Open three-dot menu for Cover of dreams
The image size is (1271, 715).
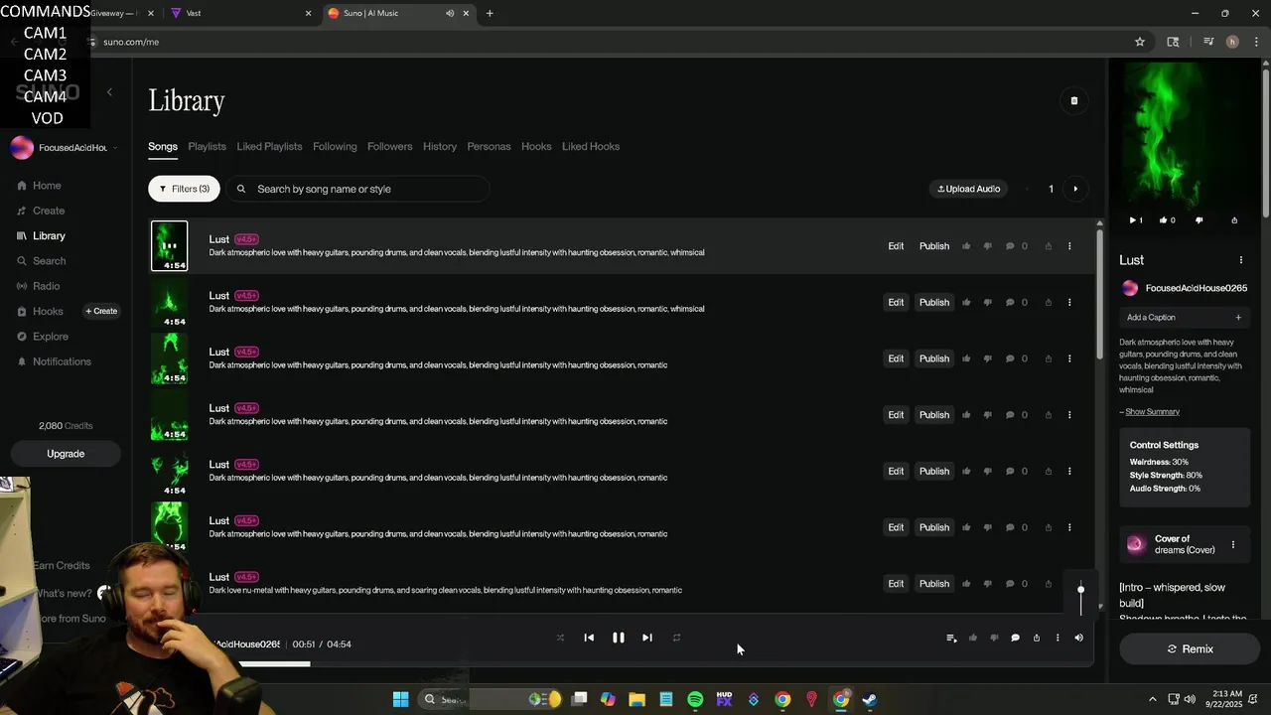(1233, 544)
